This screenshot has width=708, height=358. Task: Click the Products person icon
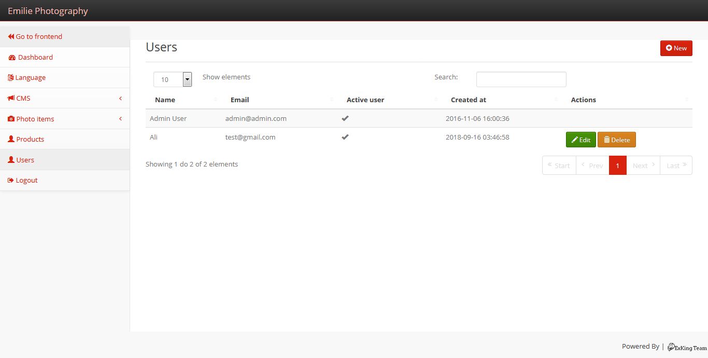tap(11, 139)
